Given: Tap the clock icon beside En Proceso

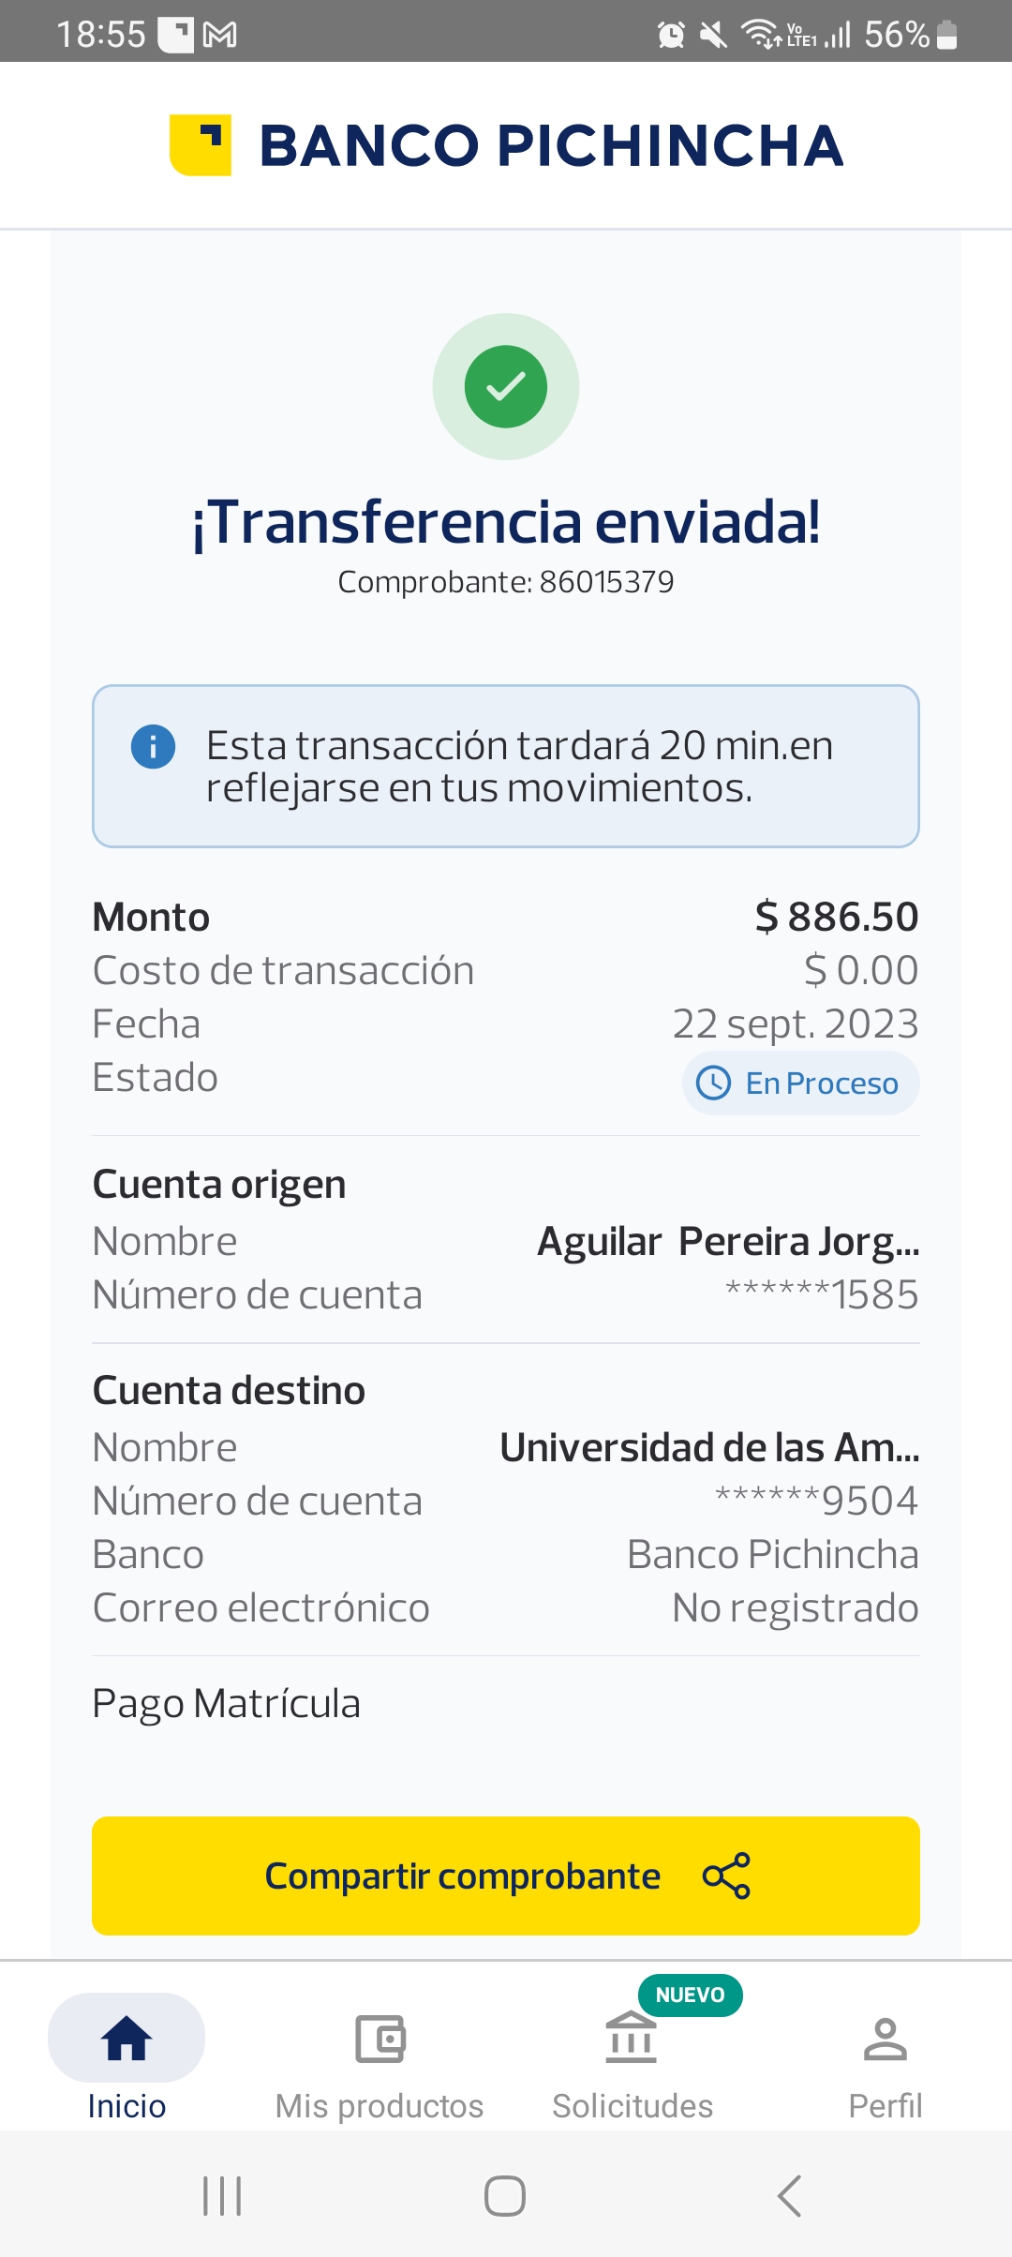Looking at the screenshot, I should [713, 1083].
